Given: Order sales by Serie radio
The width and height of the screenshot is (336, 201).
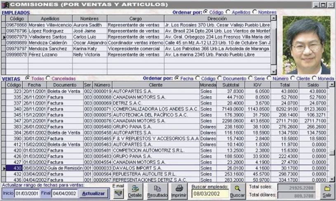Looking at the screenshot, I should [x=250, y=78].
